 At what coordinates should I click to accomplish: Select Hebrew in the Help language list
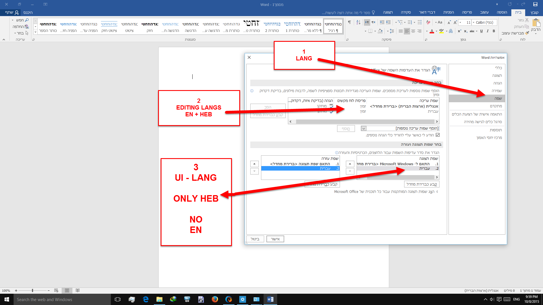point(325,169)
